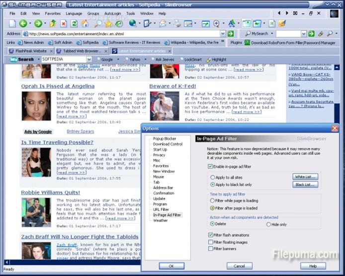Image resolution: width=345 pixels, height=276 pixels.
Task: Expand the SOFTPEDIA search box dropdown
Action: tap(89, 59)
